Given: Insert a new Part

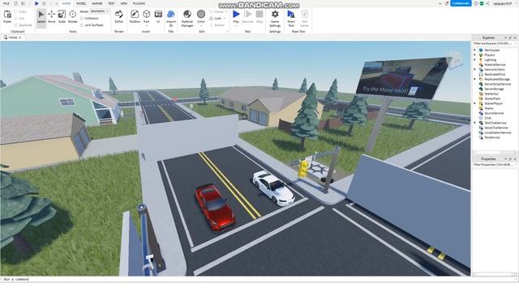Looking at the screenshot, I should [x=146, y=16].
